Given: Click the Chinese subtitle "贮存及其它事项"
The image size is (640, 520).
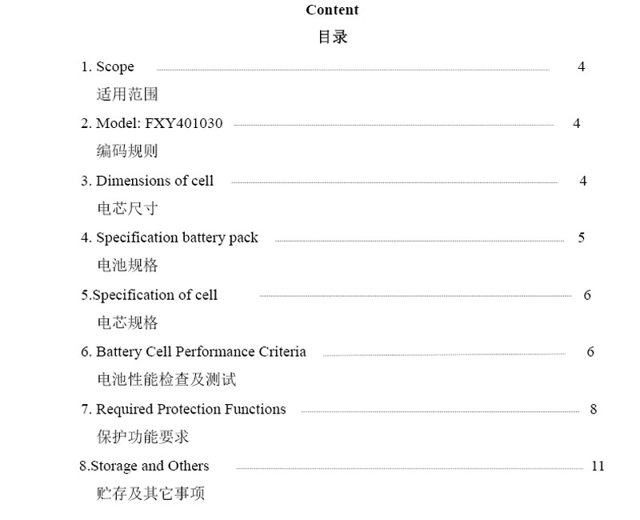Looking at the screenshot, I should tap(150, 494).
